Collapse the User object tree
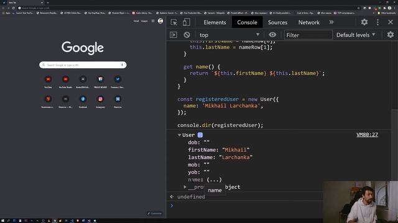The image size is (398, 223). click(x=179, y=135)
